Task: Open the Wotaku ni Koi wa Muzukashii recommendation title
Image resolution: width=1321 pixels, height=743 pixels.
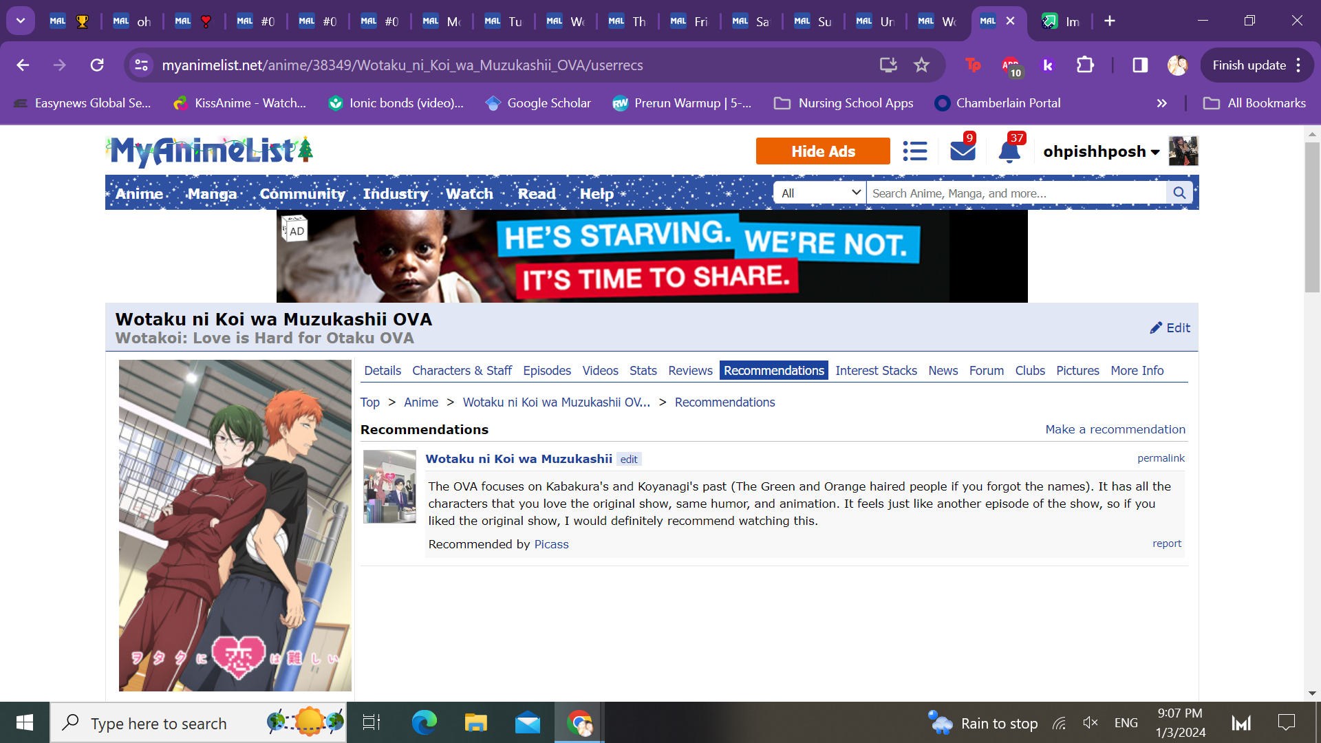Action: pos(519,459)
